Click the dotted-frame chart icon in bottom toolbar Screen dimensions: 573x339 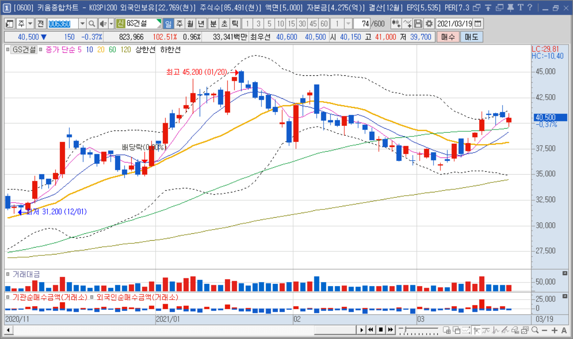click(x=466, y=330)
